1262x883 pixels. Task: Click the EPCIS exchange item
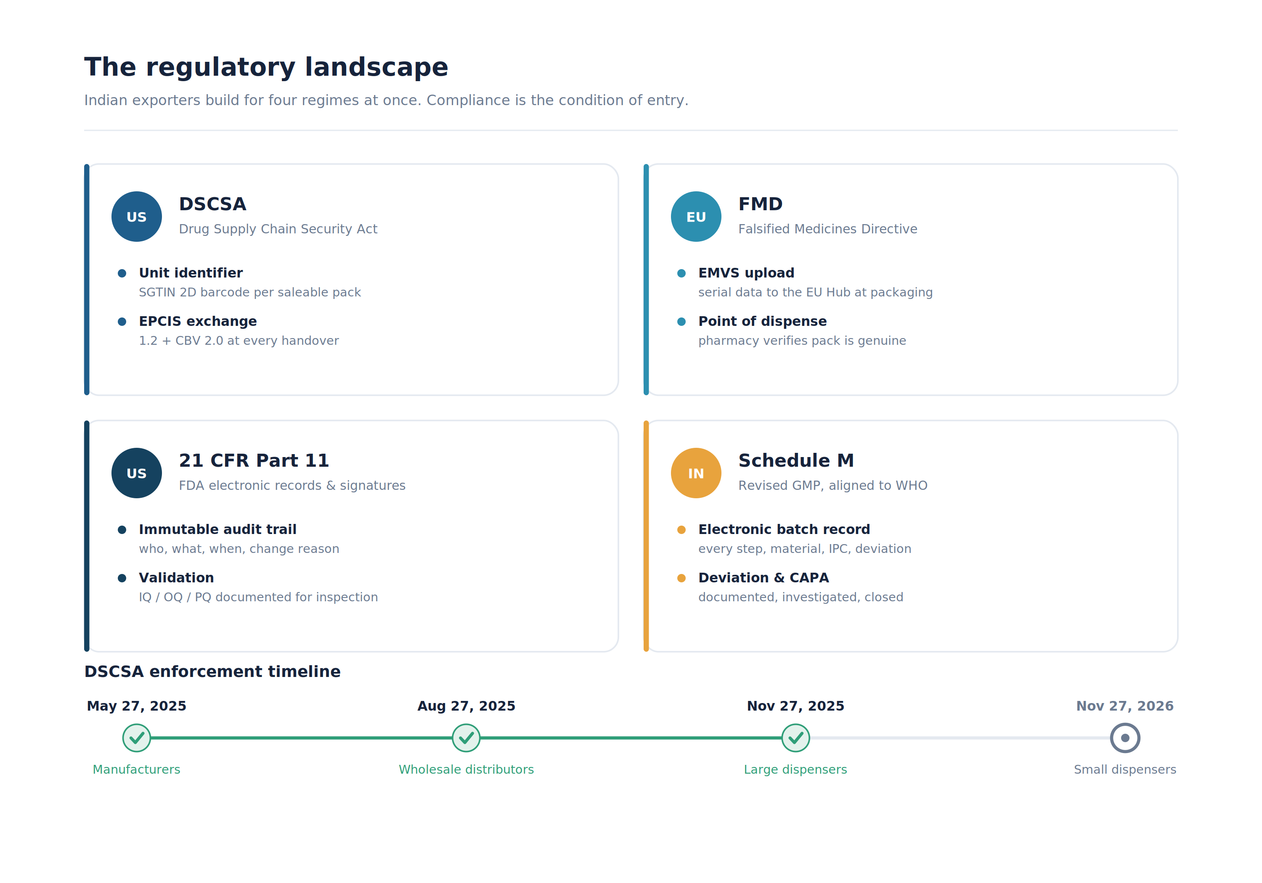click(239, 331)
